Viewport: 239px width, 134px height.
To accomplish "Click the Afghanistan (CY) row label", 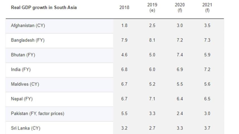I will coord(28,26).
